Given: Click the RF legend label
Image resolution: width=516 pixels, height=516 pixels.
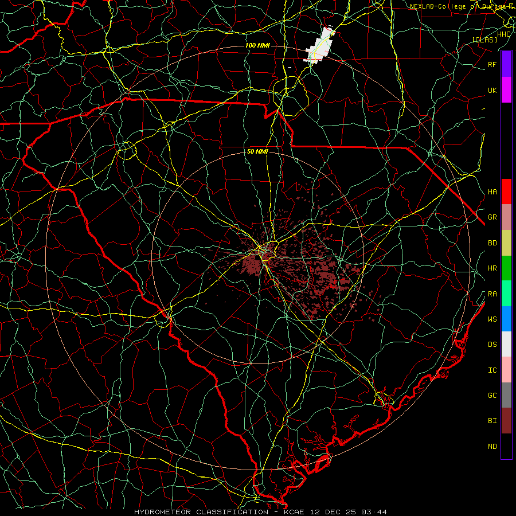Looking at the screenshot, I should pos(492,64).
